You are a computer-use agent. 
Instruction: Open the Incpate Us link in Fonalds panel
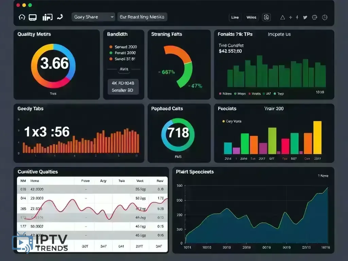[279, 34]
